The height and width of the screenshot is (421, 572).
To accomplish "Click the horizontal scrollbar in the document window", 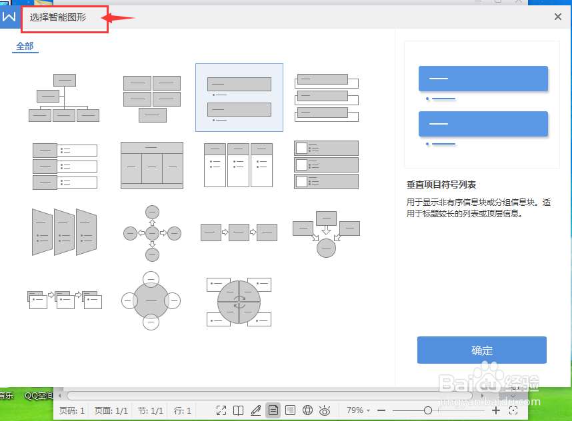I will [269, 396].
